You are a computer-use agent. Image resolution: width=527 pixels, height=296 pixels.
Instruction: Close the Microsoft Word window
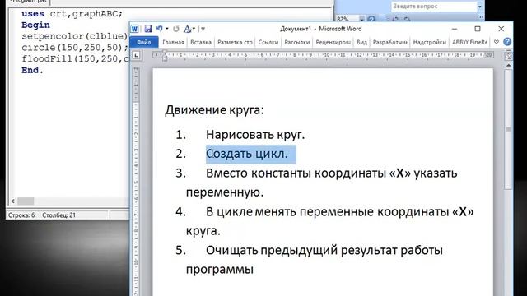pyautogui.click(x=501, y=30)
